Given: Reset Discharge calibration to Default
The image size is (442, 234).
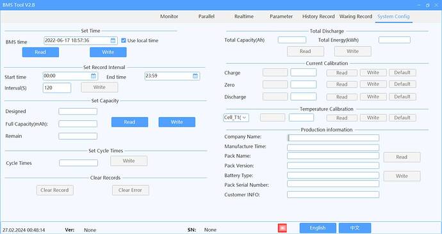Looking at the screenshot, I should click(x=402, y=97).
